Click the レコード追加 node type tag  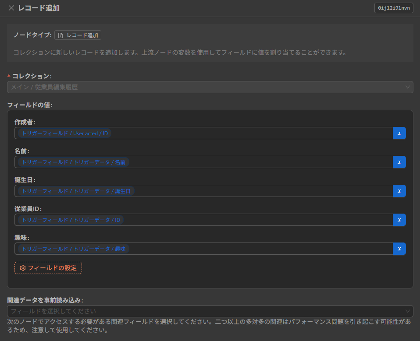78,35
